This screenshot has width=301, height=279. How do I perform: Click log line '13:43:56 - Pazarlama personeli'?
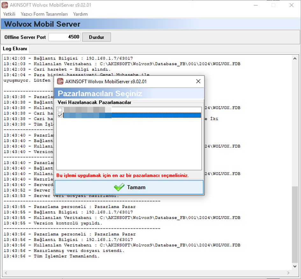tap(69, 234)
